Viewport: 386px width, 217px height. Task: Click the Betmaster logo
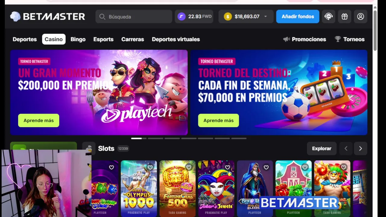coord(48,17)
